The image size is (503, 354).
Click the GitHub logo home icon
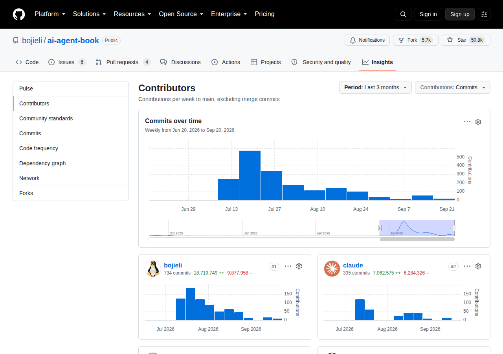coord(19,14)
